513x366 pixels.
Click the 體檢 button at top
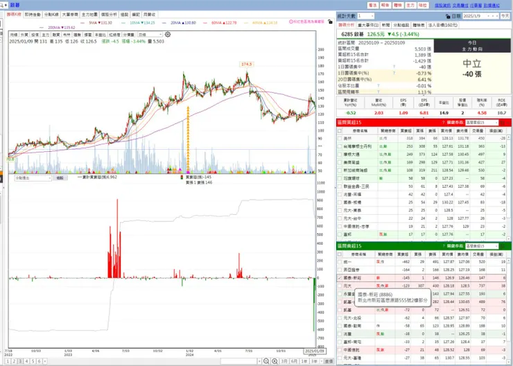click(x=398, y=6)
